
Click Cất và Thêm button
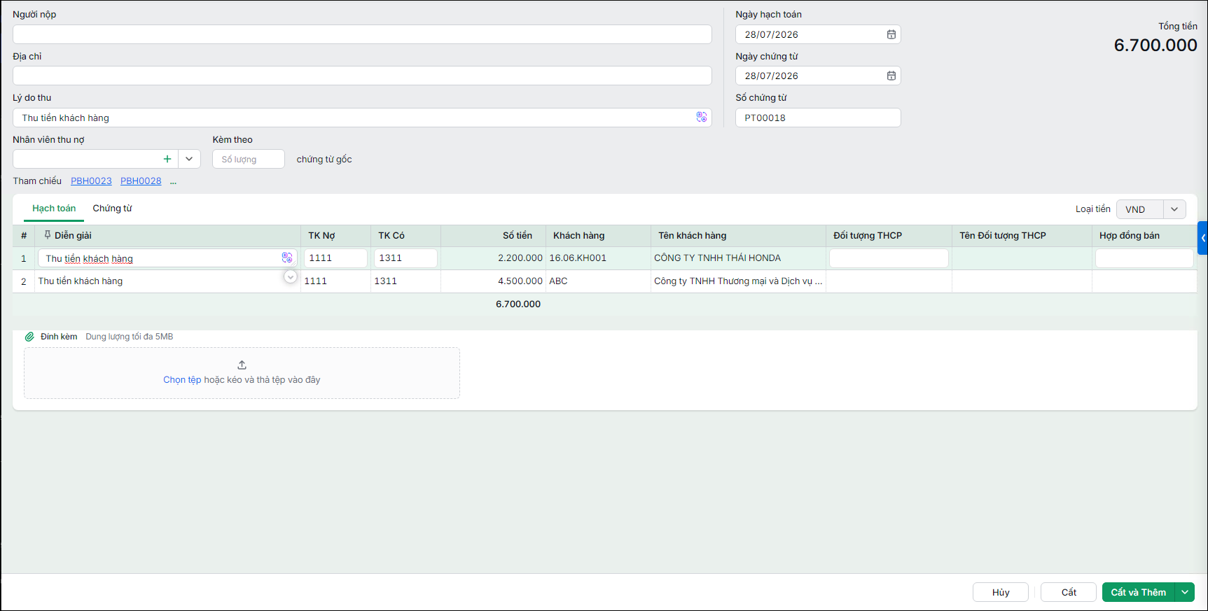coord(1139,592)
